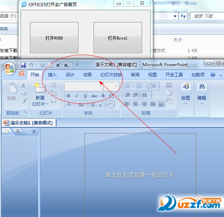Screen dimensions: 224x217
Task: Open the Paragraph dialog launcher
Action: point(174,112)
